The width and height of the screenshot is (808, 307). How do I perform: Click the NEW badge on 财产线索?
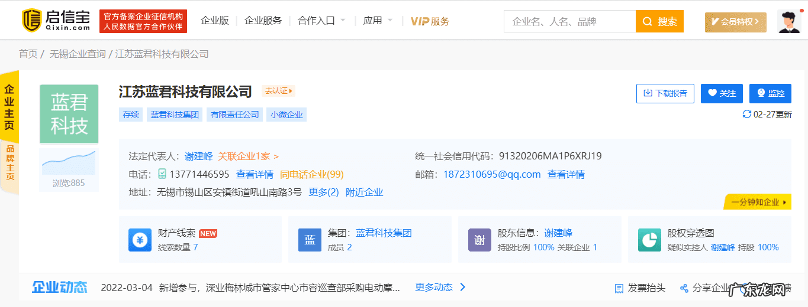tap(208, 233)
